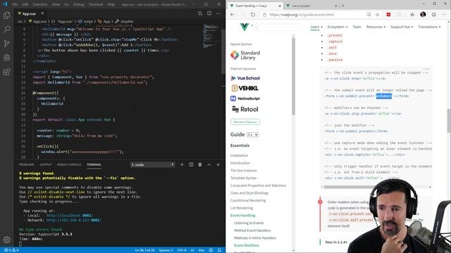451x253 pixels.
Task: Open browser settings and more menu
Action: 445,15
